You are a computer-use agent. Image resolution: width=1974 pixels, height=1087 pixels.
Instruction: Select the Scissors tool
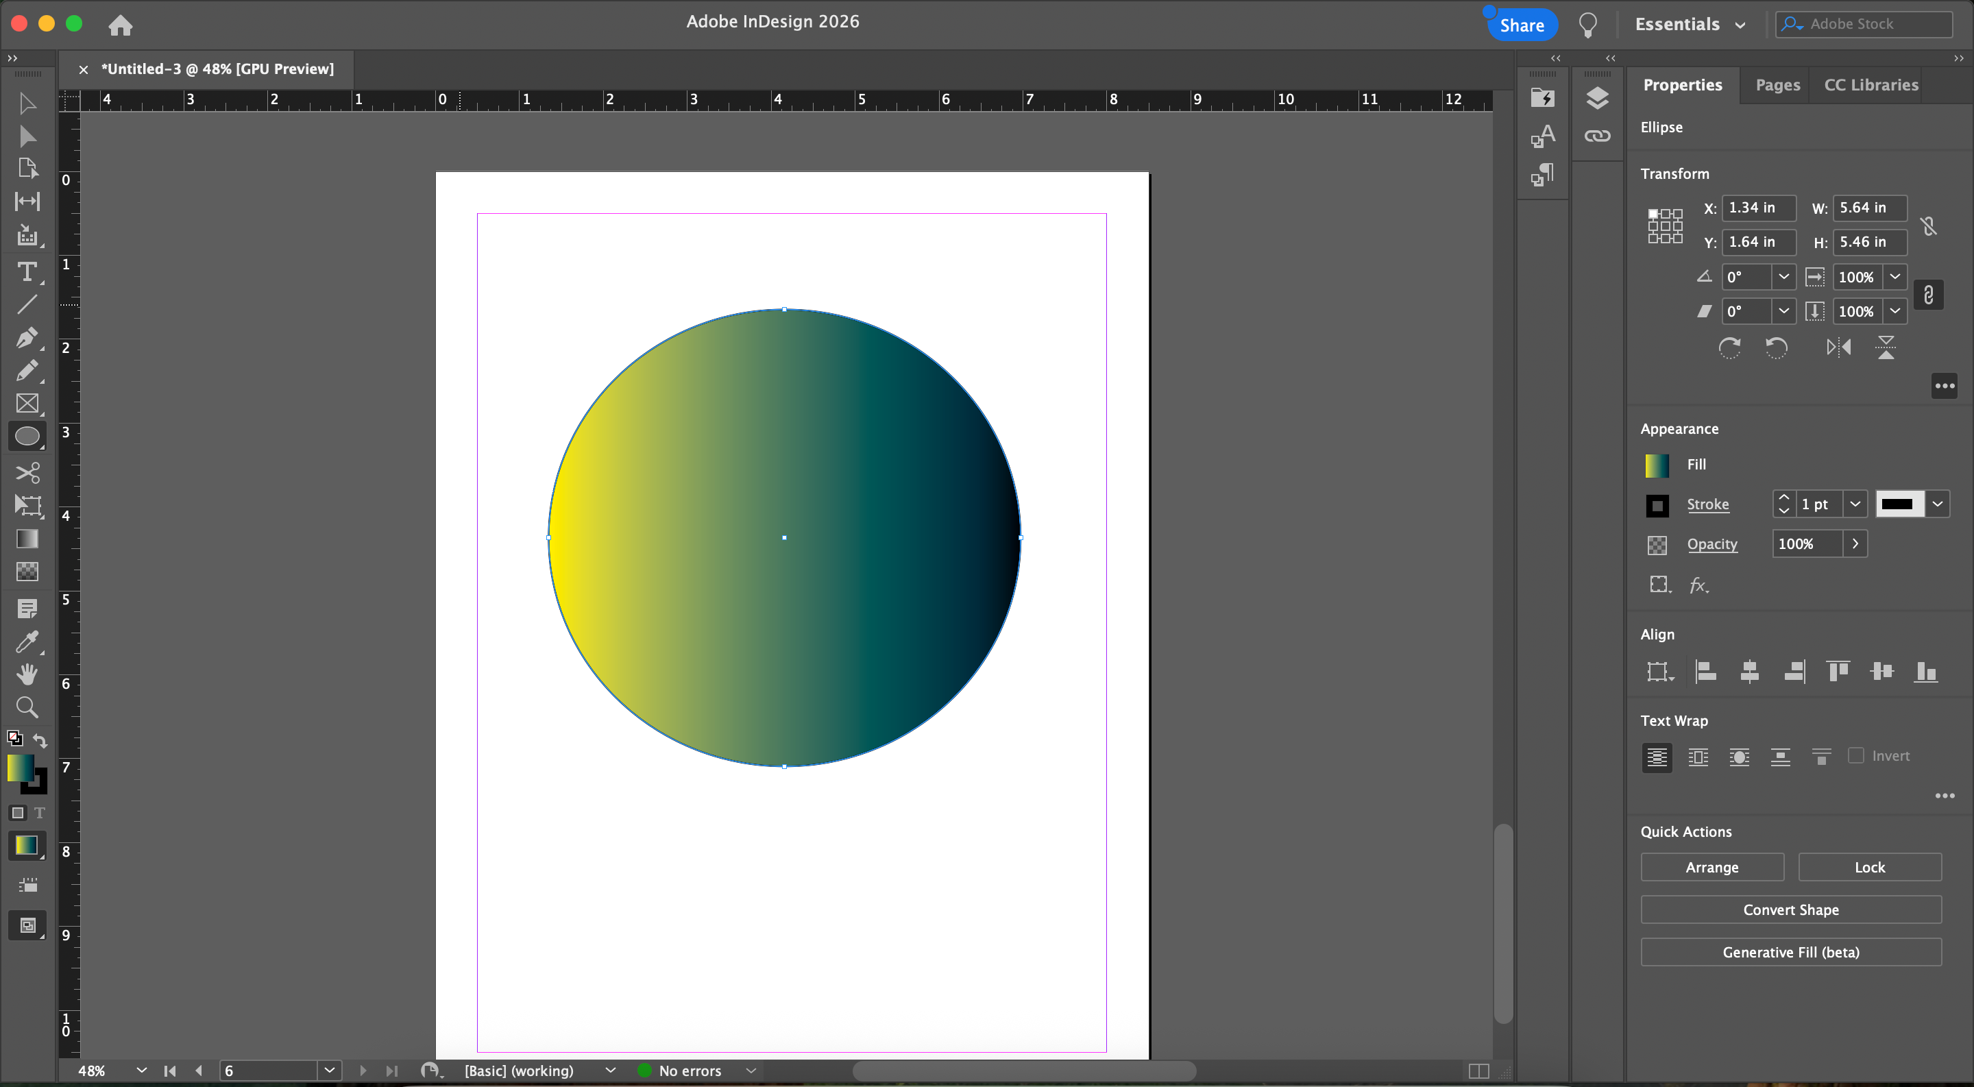[x=27, y=473]
